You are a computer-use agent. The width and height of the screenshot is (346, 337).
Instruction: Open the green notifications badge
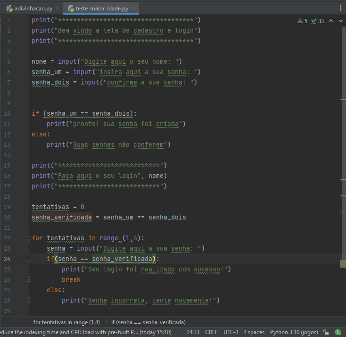coord(338,332)
